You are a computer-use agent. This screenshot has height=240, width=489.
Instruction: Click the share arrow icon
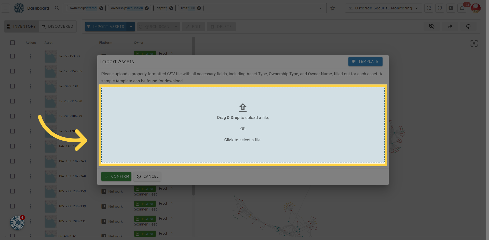coord(450,26)
